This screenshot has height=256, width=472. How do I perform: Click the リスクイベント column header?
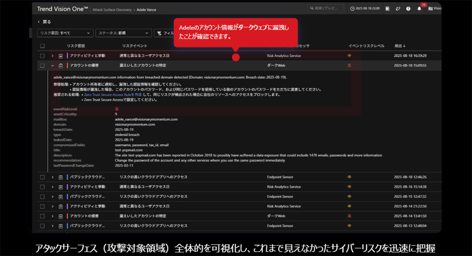point(135,46)
